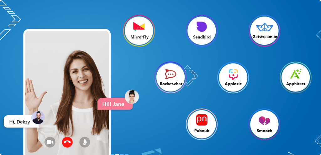This screenshot has width=321, height=155.
Task: Click the Applozic logo icon
Action: tap(233, 74)
